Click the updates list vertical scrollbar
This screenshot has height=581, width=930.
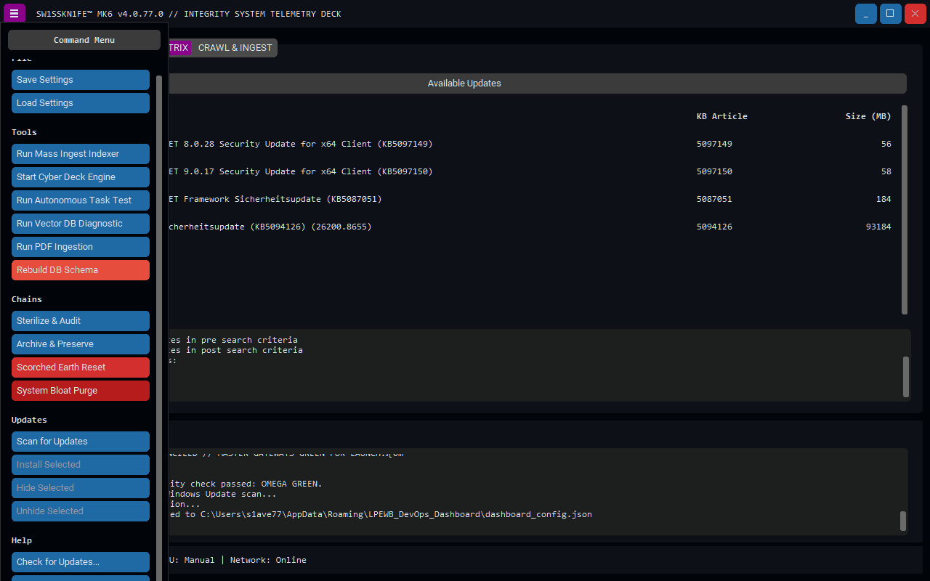(x=905, y=210)
